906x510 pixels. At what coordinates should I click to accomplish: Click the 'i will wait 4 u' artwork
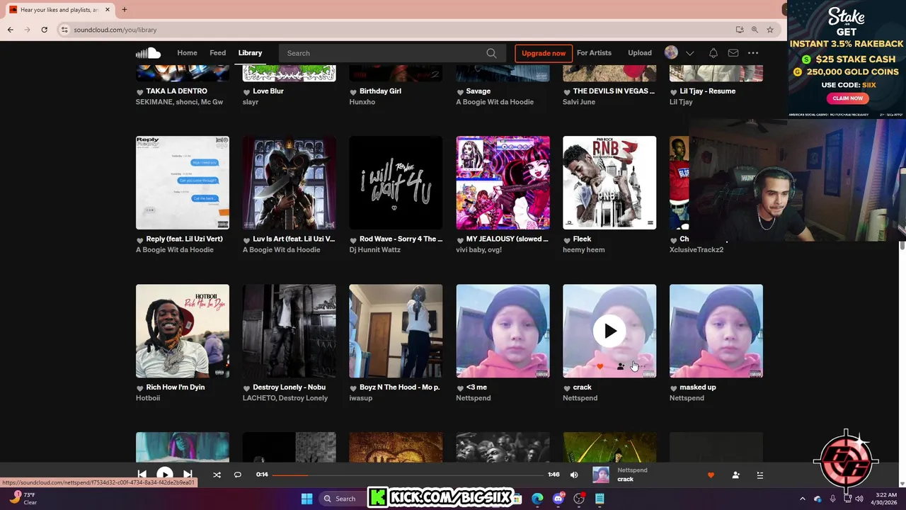click(x=396, y=183)
